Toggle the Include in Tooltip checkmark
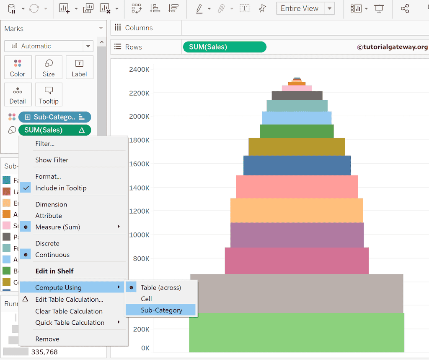429x360 pixels. pyautogui.click(x=61, y=188)
